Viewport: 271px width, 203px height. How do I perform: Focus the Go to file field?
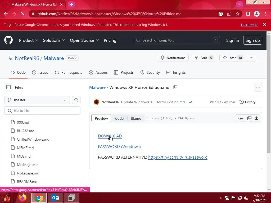[42, 110]
